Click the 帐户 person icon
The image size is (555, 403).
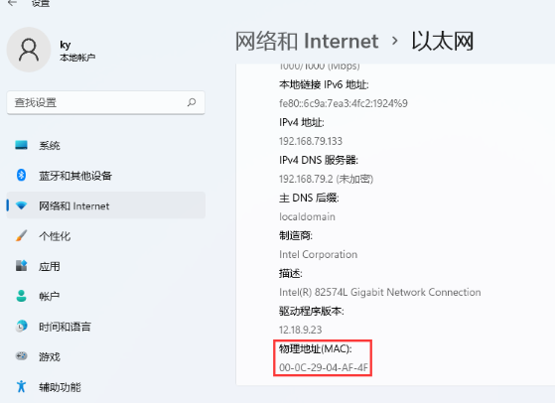pyautogui.click(x=21, y=296)
